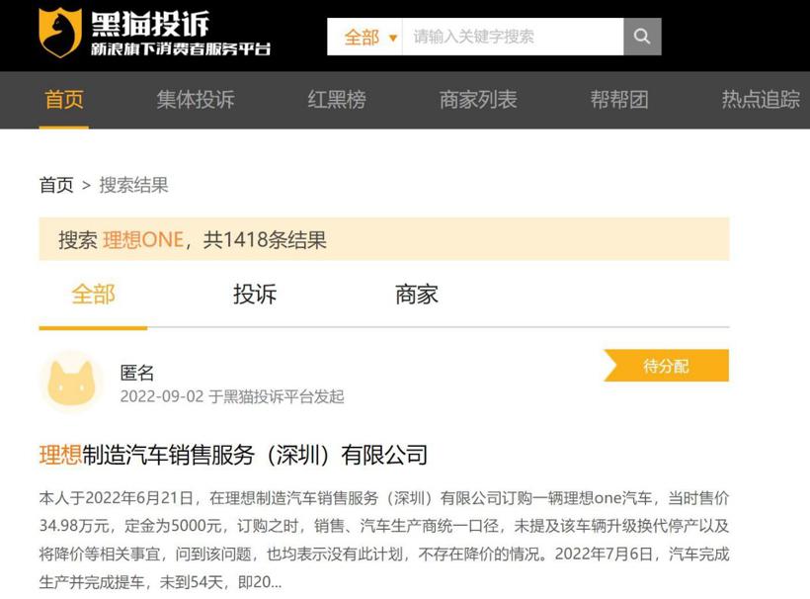Open the 全部 search category dropdown

pyautogui.click(x=369, y=38)
